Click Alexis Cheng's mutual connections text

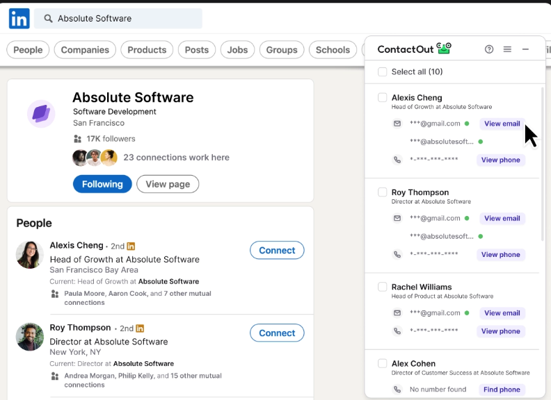click(x=138, y=298)
